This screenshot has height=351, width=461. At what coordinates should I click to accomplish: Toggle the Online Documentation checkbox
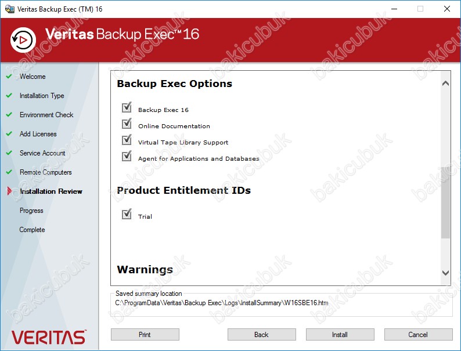pos(127,124)
